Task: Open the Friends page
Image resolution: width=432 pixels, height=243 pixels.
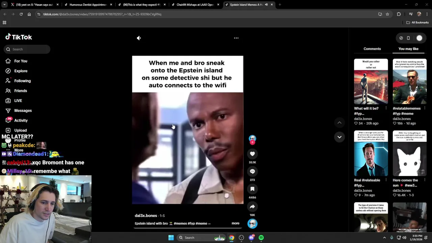Action: pyautogui.click(x=21, y=91)
